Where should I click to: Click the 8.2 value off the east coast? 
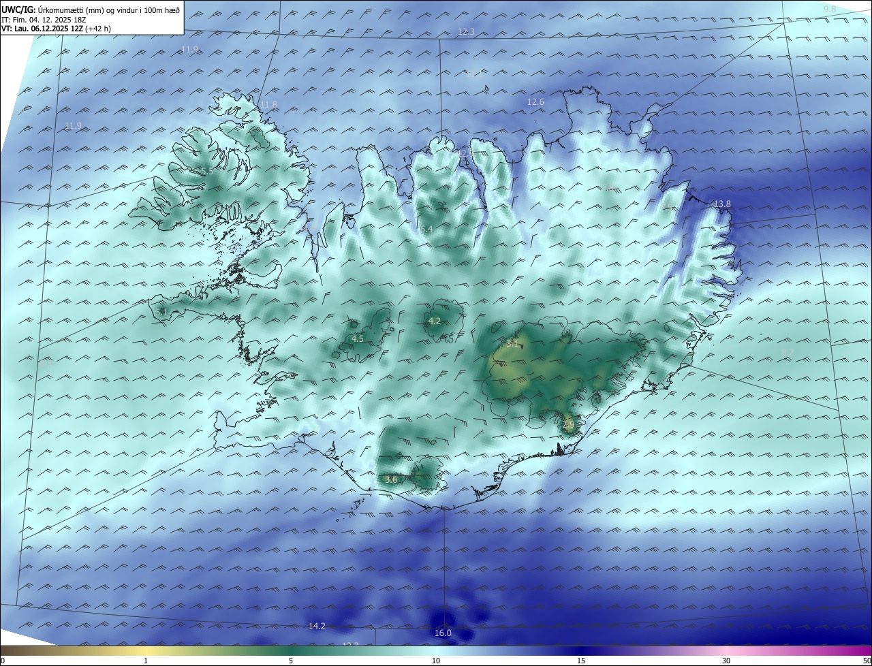[x=788, y=352]
